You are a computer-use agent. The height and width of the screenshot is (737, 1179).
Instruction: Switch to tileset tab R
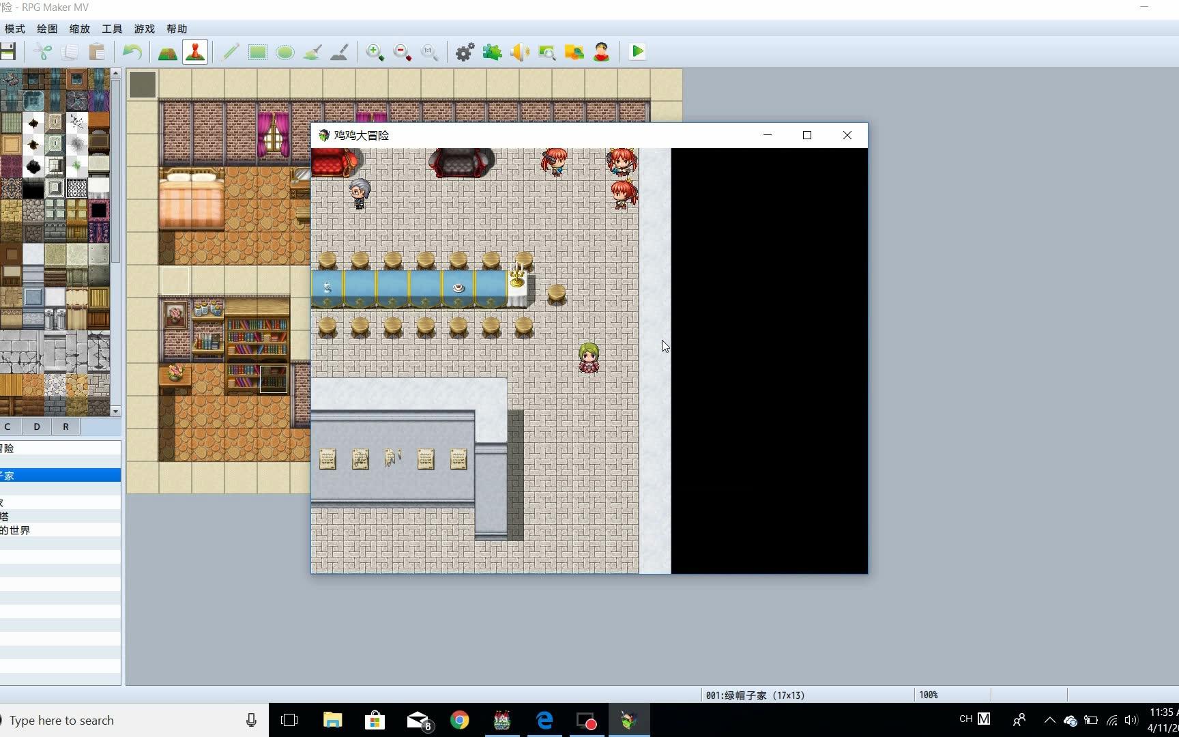tap(65, 427)
